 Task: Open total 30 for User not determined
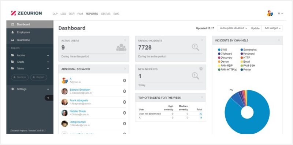click(x=201, y=114)
